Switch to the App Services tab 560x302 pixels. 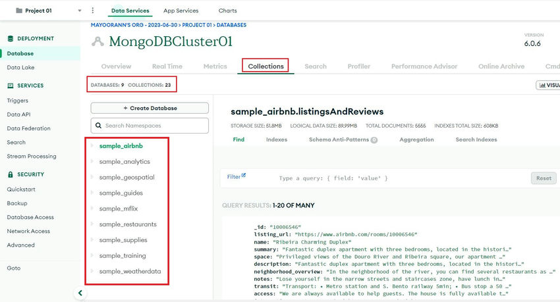pos(181,11)
